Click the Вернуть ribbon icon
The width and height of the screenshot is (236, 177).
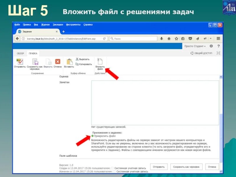point(48,62)
